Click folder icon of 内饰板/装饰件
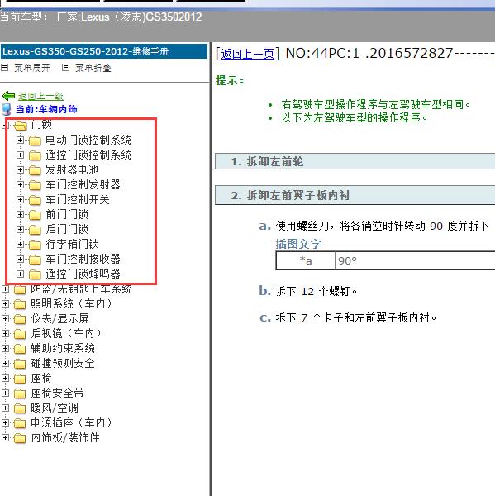The width and height of the screenshot is (495, 496). point(20,438)
